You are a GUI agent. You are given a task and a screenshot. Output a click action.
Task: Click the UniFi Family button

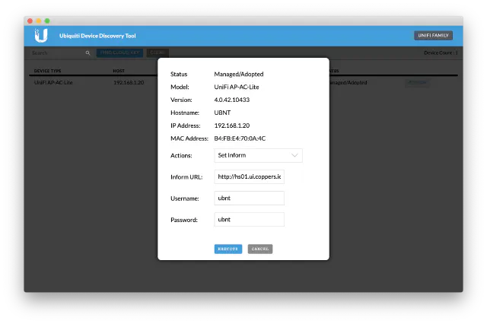(x=434, y=35)
